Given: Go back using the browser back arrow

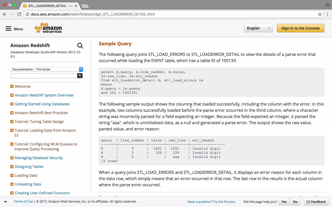Looking at the screenshot, I should click(x=5, y=14).
